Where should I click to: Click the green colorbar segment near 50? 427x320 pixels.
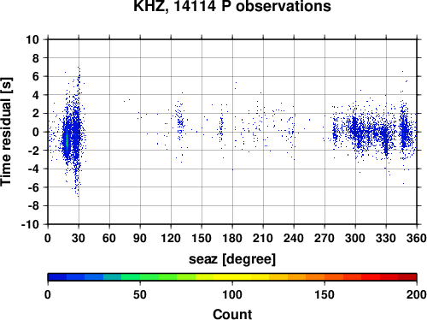pyautogui.click(x=140, y=277)
